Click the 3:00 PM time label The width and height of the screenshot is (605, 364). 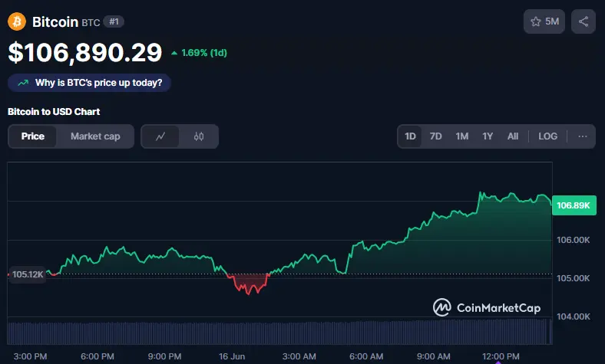[30, 356]
